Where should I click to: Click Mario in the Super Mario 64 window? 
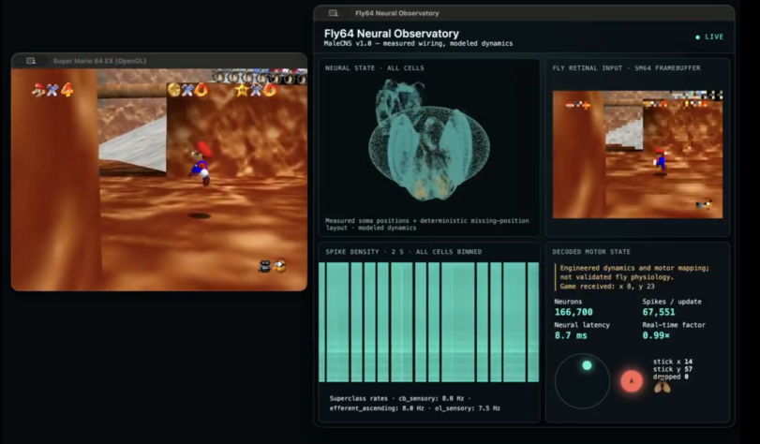pos(201,163)
